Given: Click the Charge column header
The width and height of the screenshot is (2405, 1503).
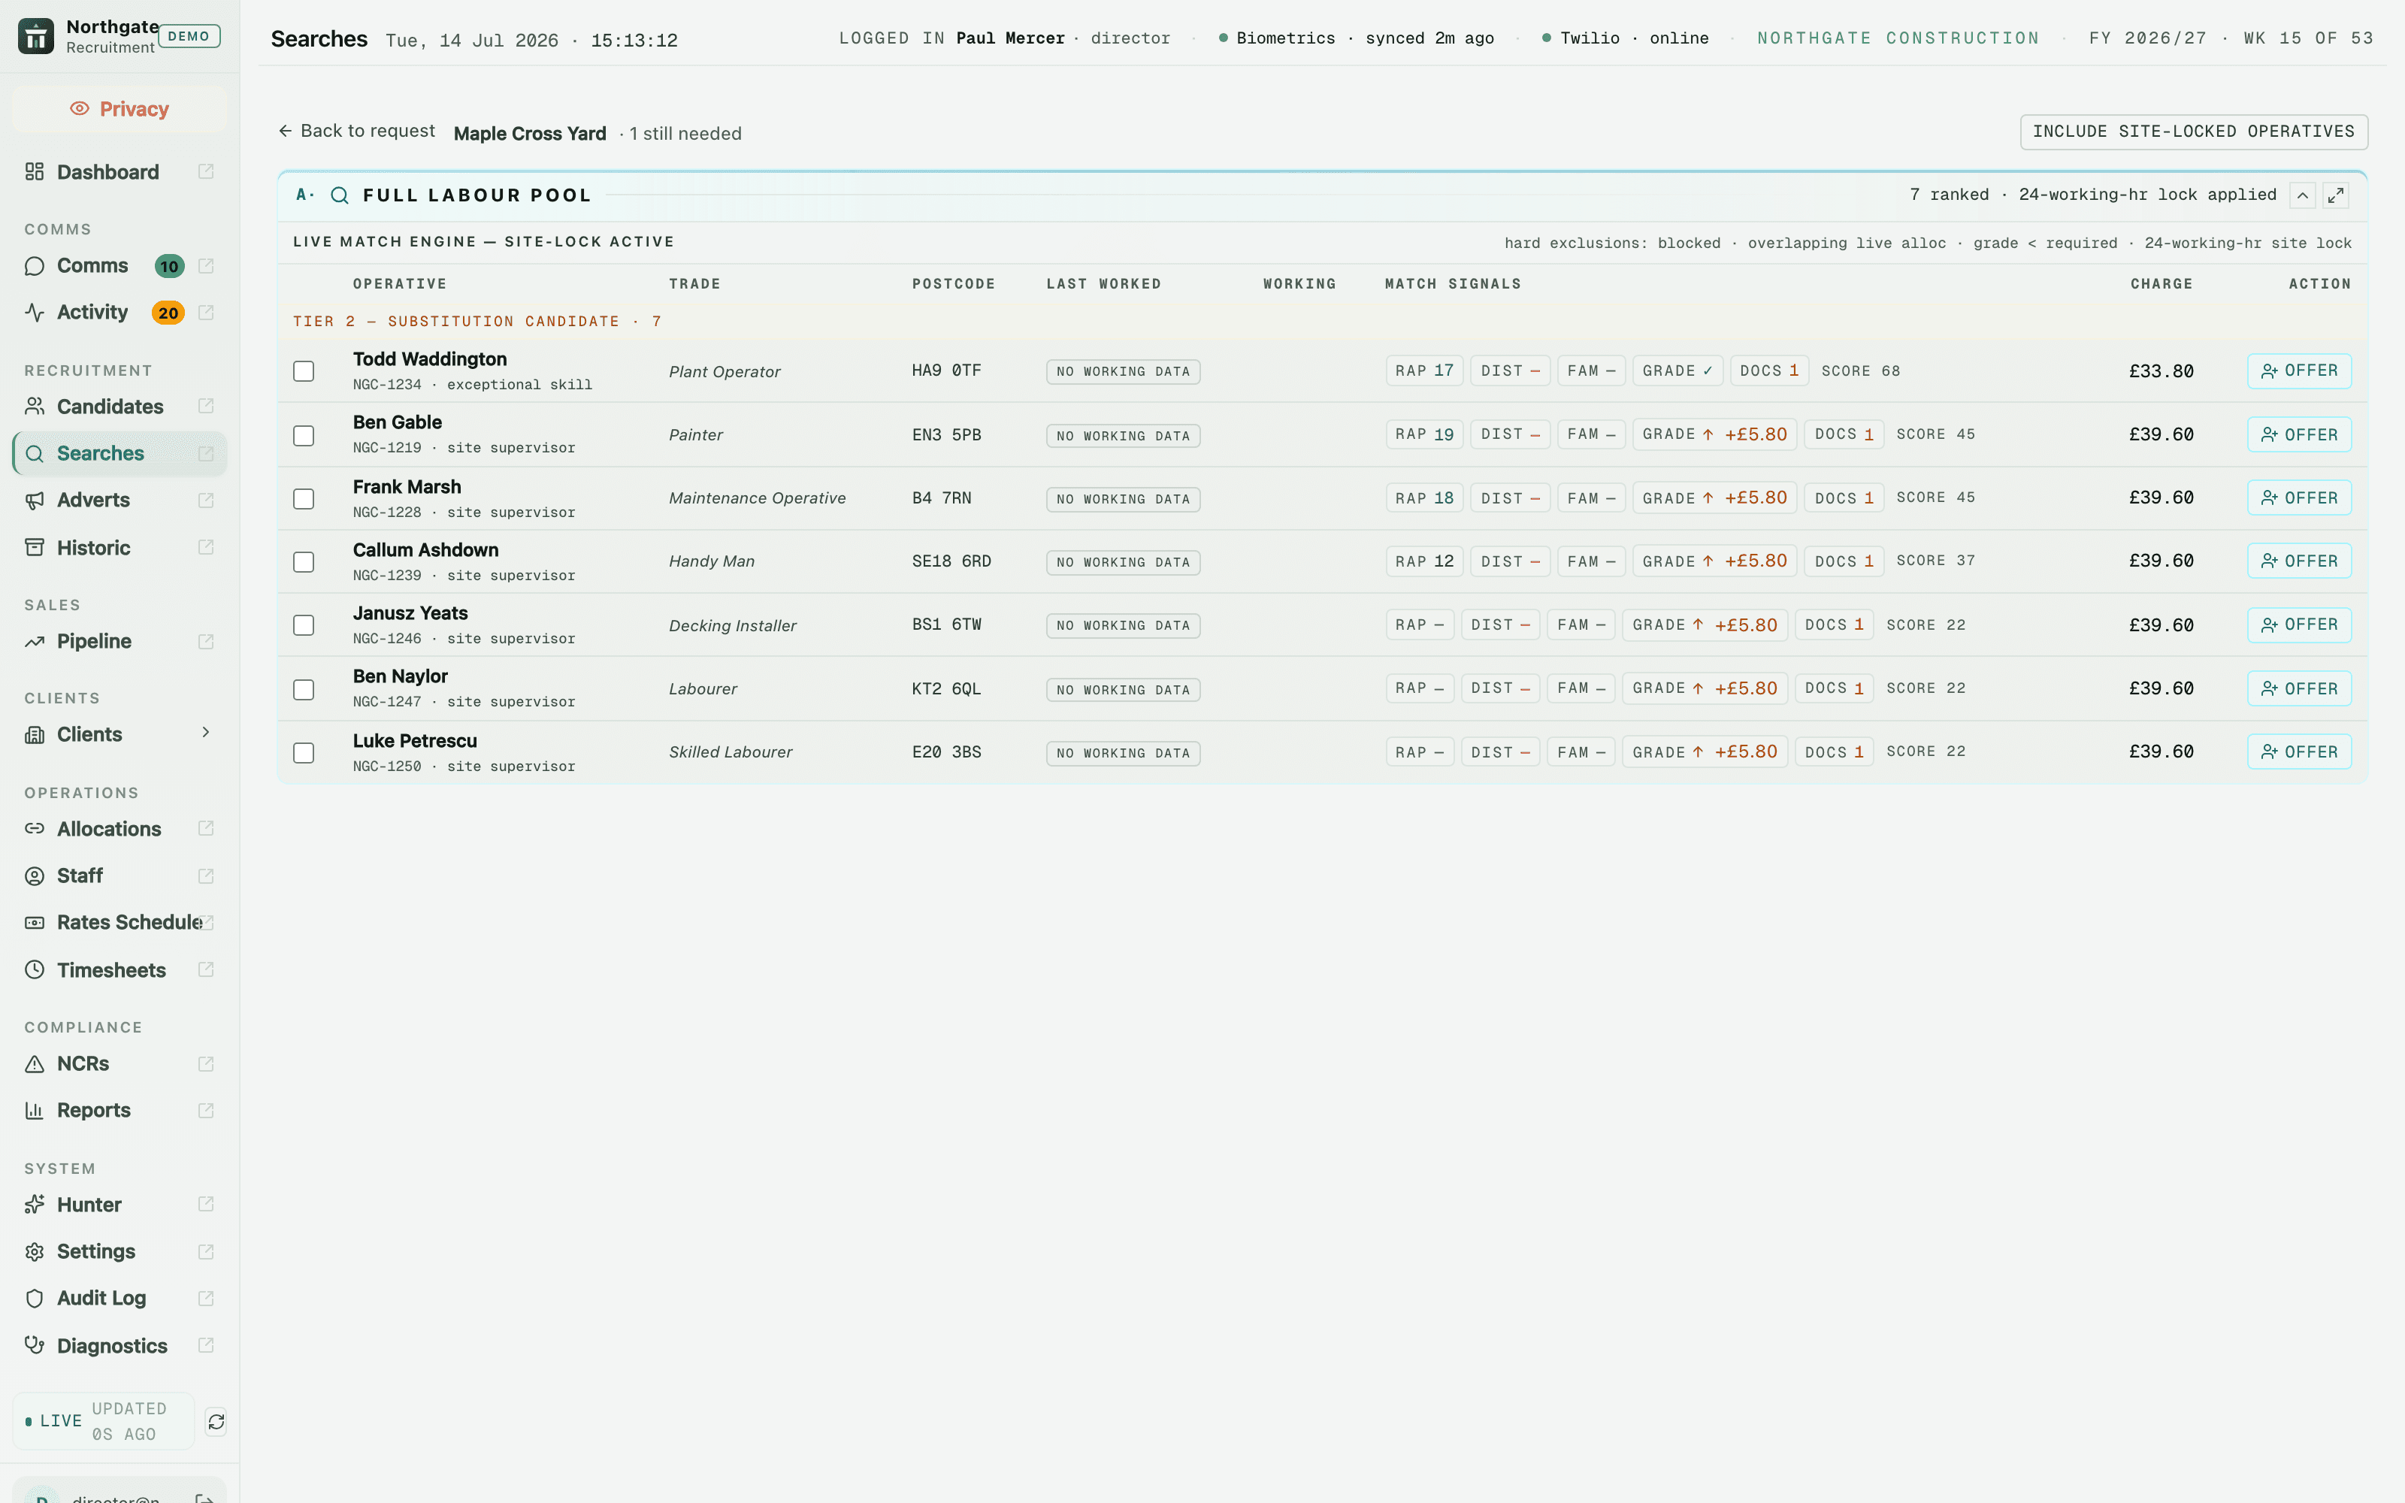Looking at the screenshot, I should click(2161, 284).
